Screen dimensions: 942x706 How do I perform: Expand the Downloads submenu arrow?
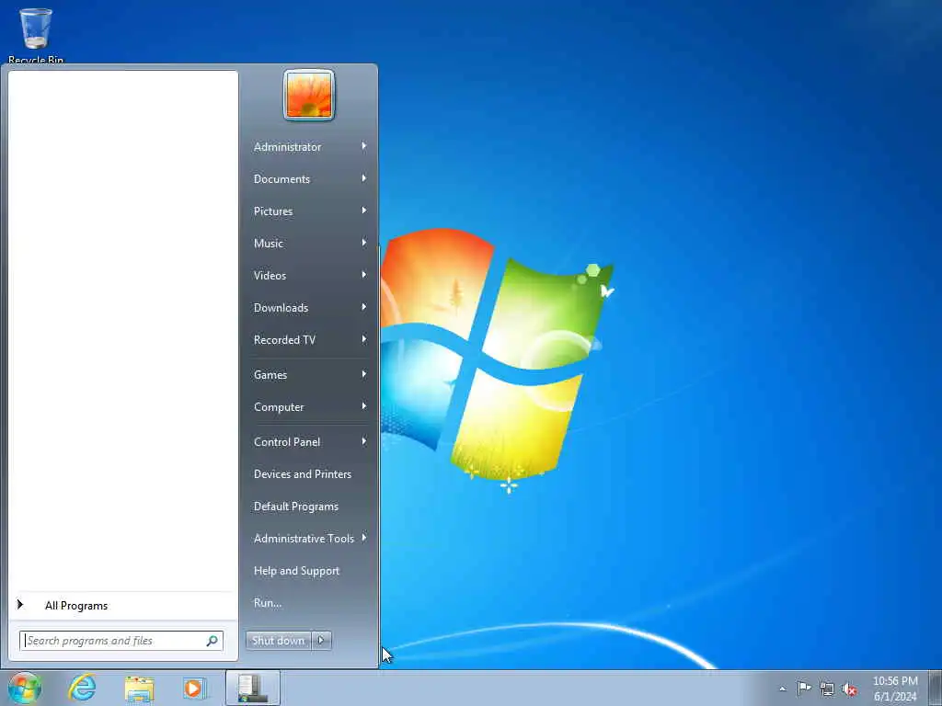[x=364, y=307]
